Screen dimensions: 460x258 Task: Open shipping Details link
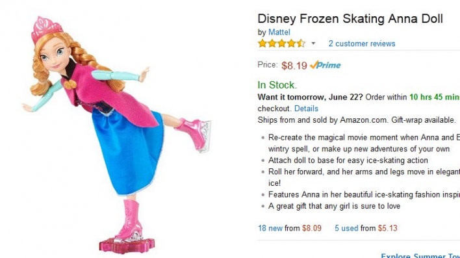306,109
